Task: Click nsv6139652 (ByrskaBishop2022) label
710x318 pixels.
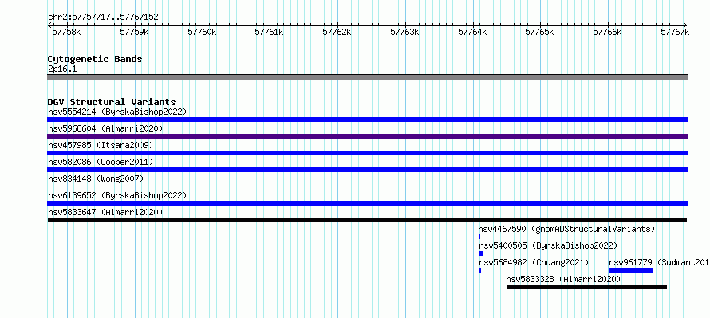Action: (x=117, y=195)
